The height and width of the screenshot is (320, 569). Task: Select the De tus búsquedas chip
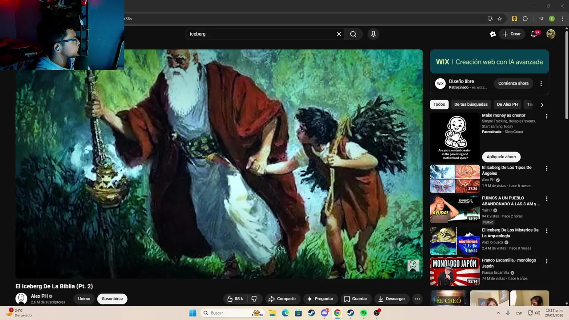[471, 104]
